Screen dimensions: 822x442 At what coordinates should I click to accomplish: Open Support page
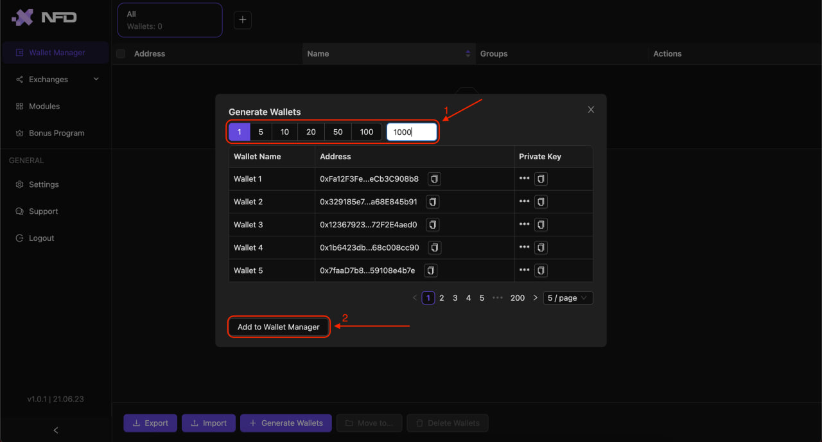pos(56,211)
